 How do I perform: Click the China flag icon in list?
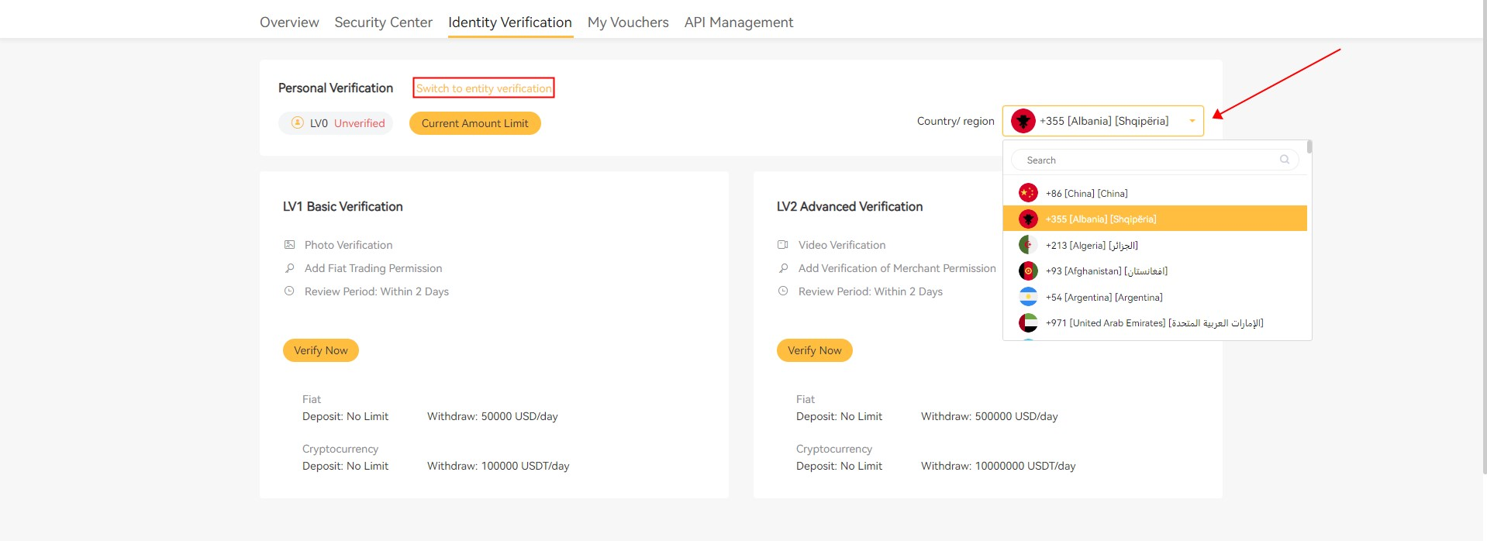click(1028, 193)
